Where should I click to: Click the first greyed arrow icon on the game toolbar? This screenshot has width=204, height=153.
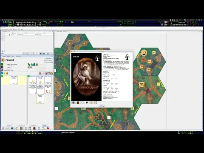(24, 54)
